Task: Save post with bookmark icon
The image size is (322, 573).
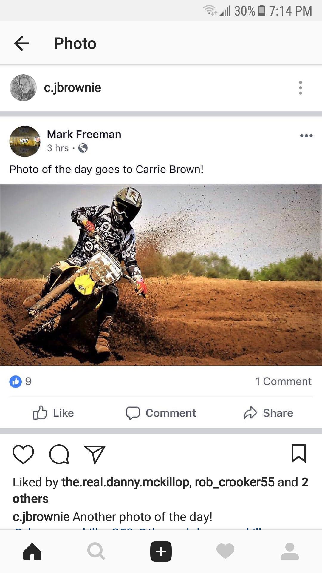Action: [x=299, y=454]
